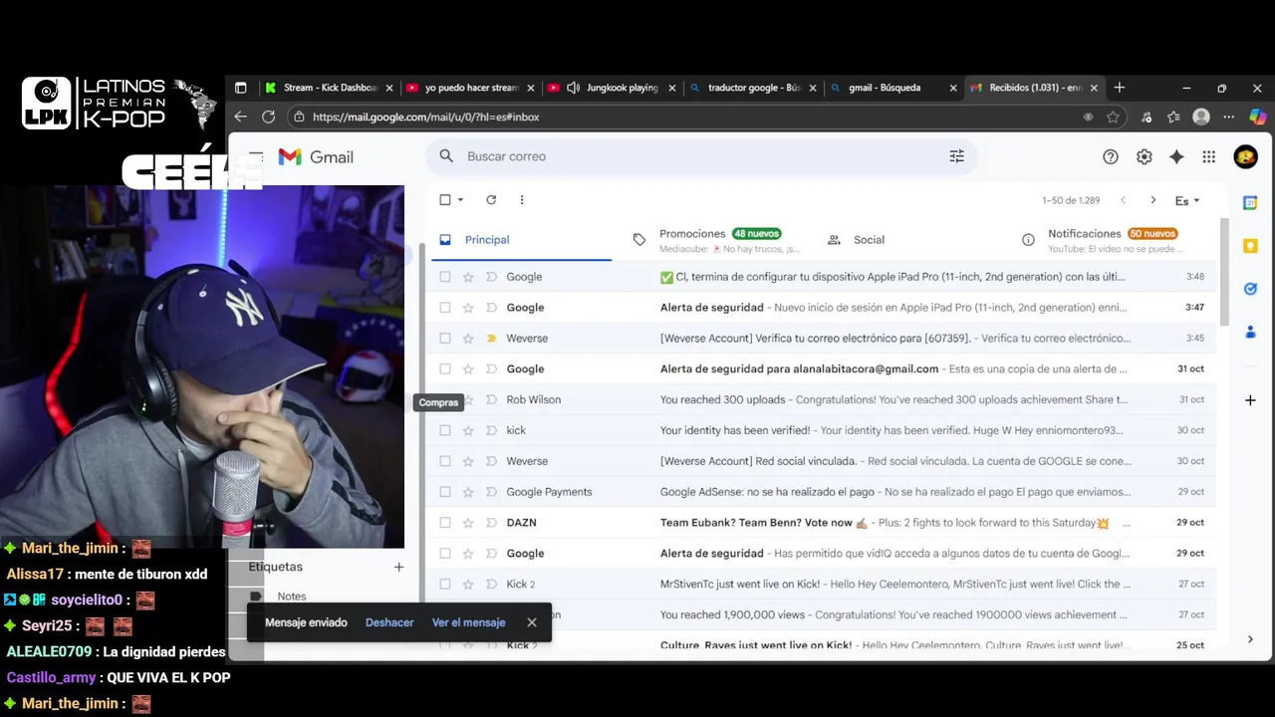This screenshot has width=1275, height=717.
Task: Open the browser tab actions menu icon
Action: tap(240, 88)
